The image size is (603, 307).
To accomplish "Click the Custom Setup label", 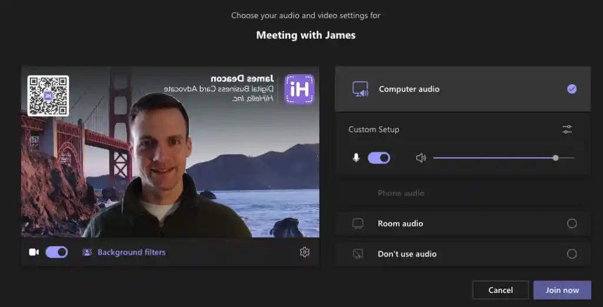I will (x=374, y=129).
